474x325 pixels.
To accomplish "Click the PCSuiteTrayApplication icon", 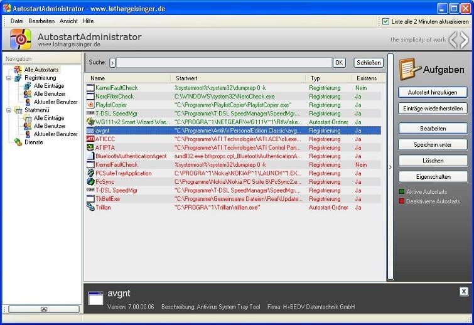I will point(90,173).
